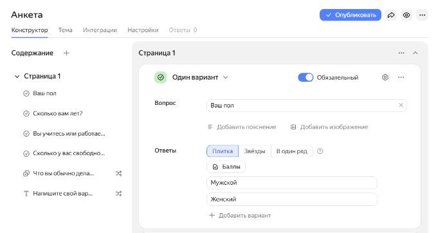438x233 pixels.
Task: Click the text T icon of Напишите свой вар...
Action: tap(26, 194)
